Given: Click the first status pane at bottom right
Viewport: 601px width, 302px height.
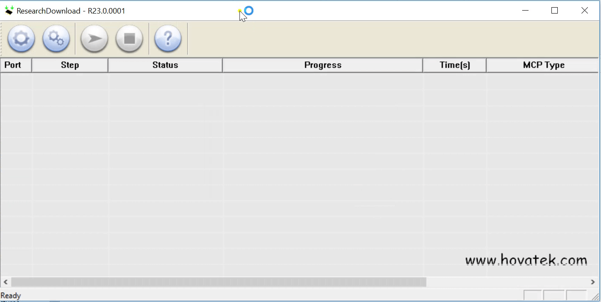Looking at the screenshot, I should pos(533,295).
